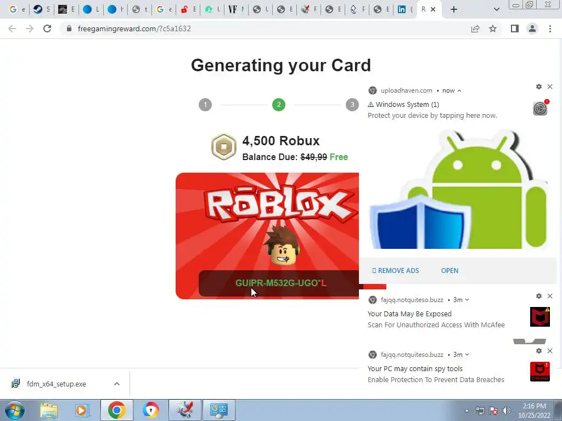
Task: Click the Android shield notification image
Action: 458,189
